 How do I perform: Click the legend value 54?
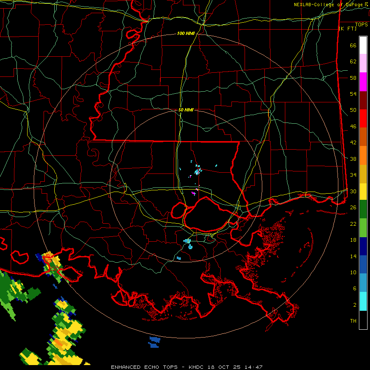tap(353, 94)
